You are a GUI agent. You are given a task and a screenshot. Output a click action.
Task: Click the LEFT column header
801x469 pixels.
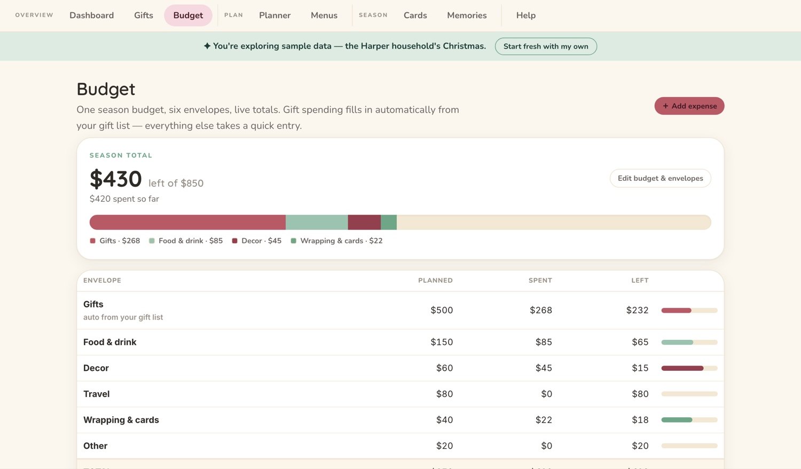(640, 281)
